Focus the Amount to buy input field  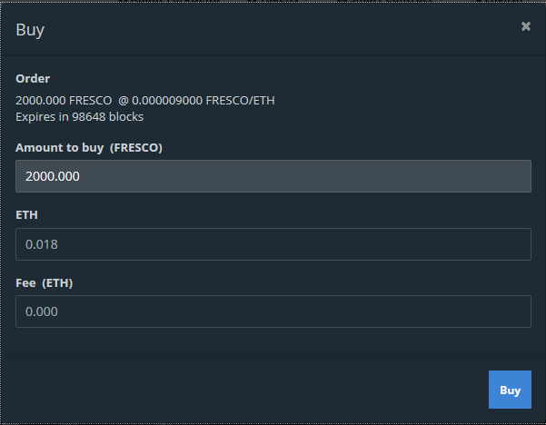click(273, 176)
